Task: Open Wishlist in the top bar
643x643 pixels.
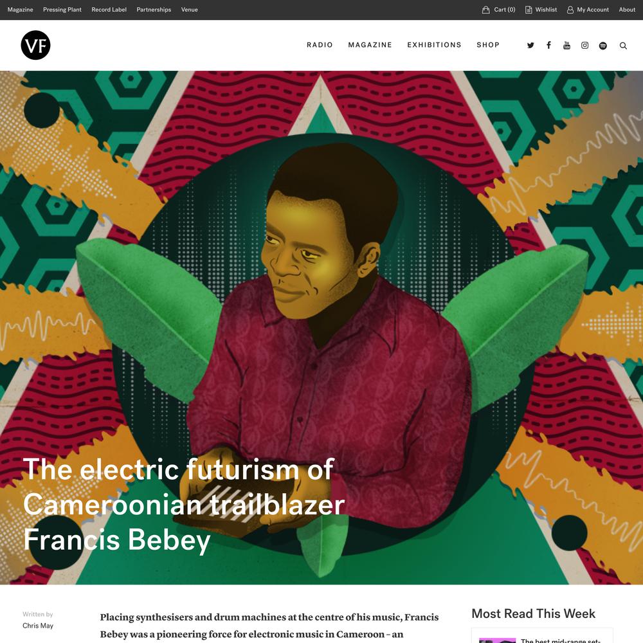Action: click(541, 10)
